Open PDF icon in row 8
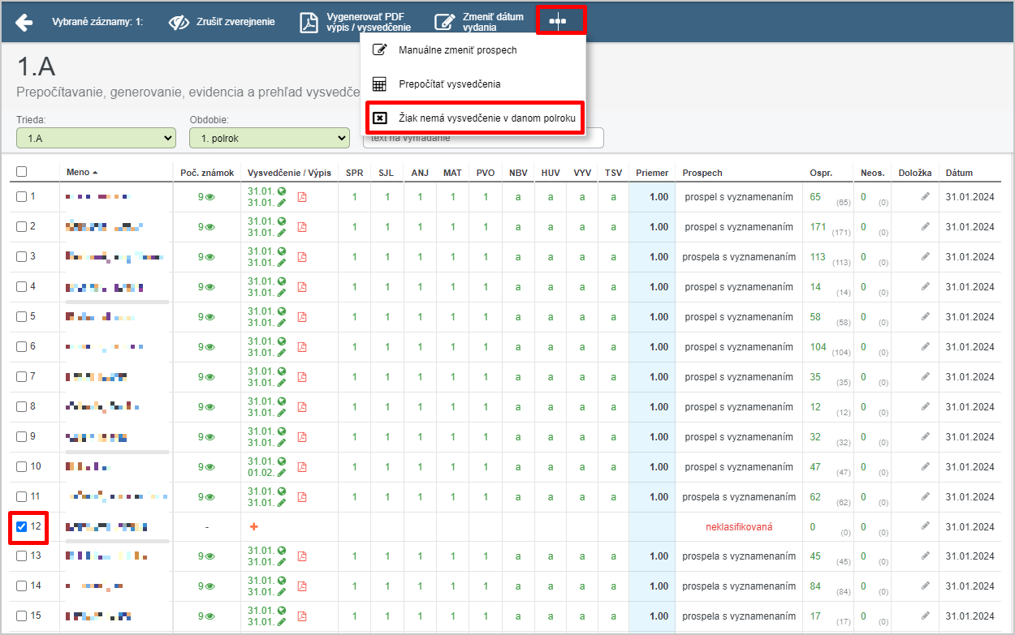This screenshot has height=635, width=1015. [302, 407]
